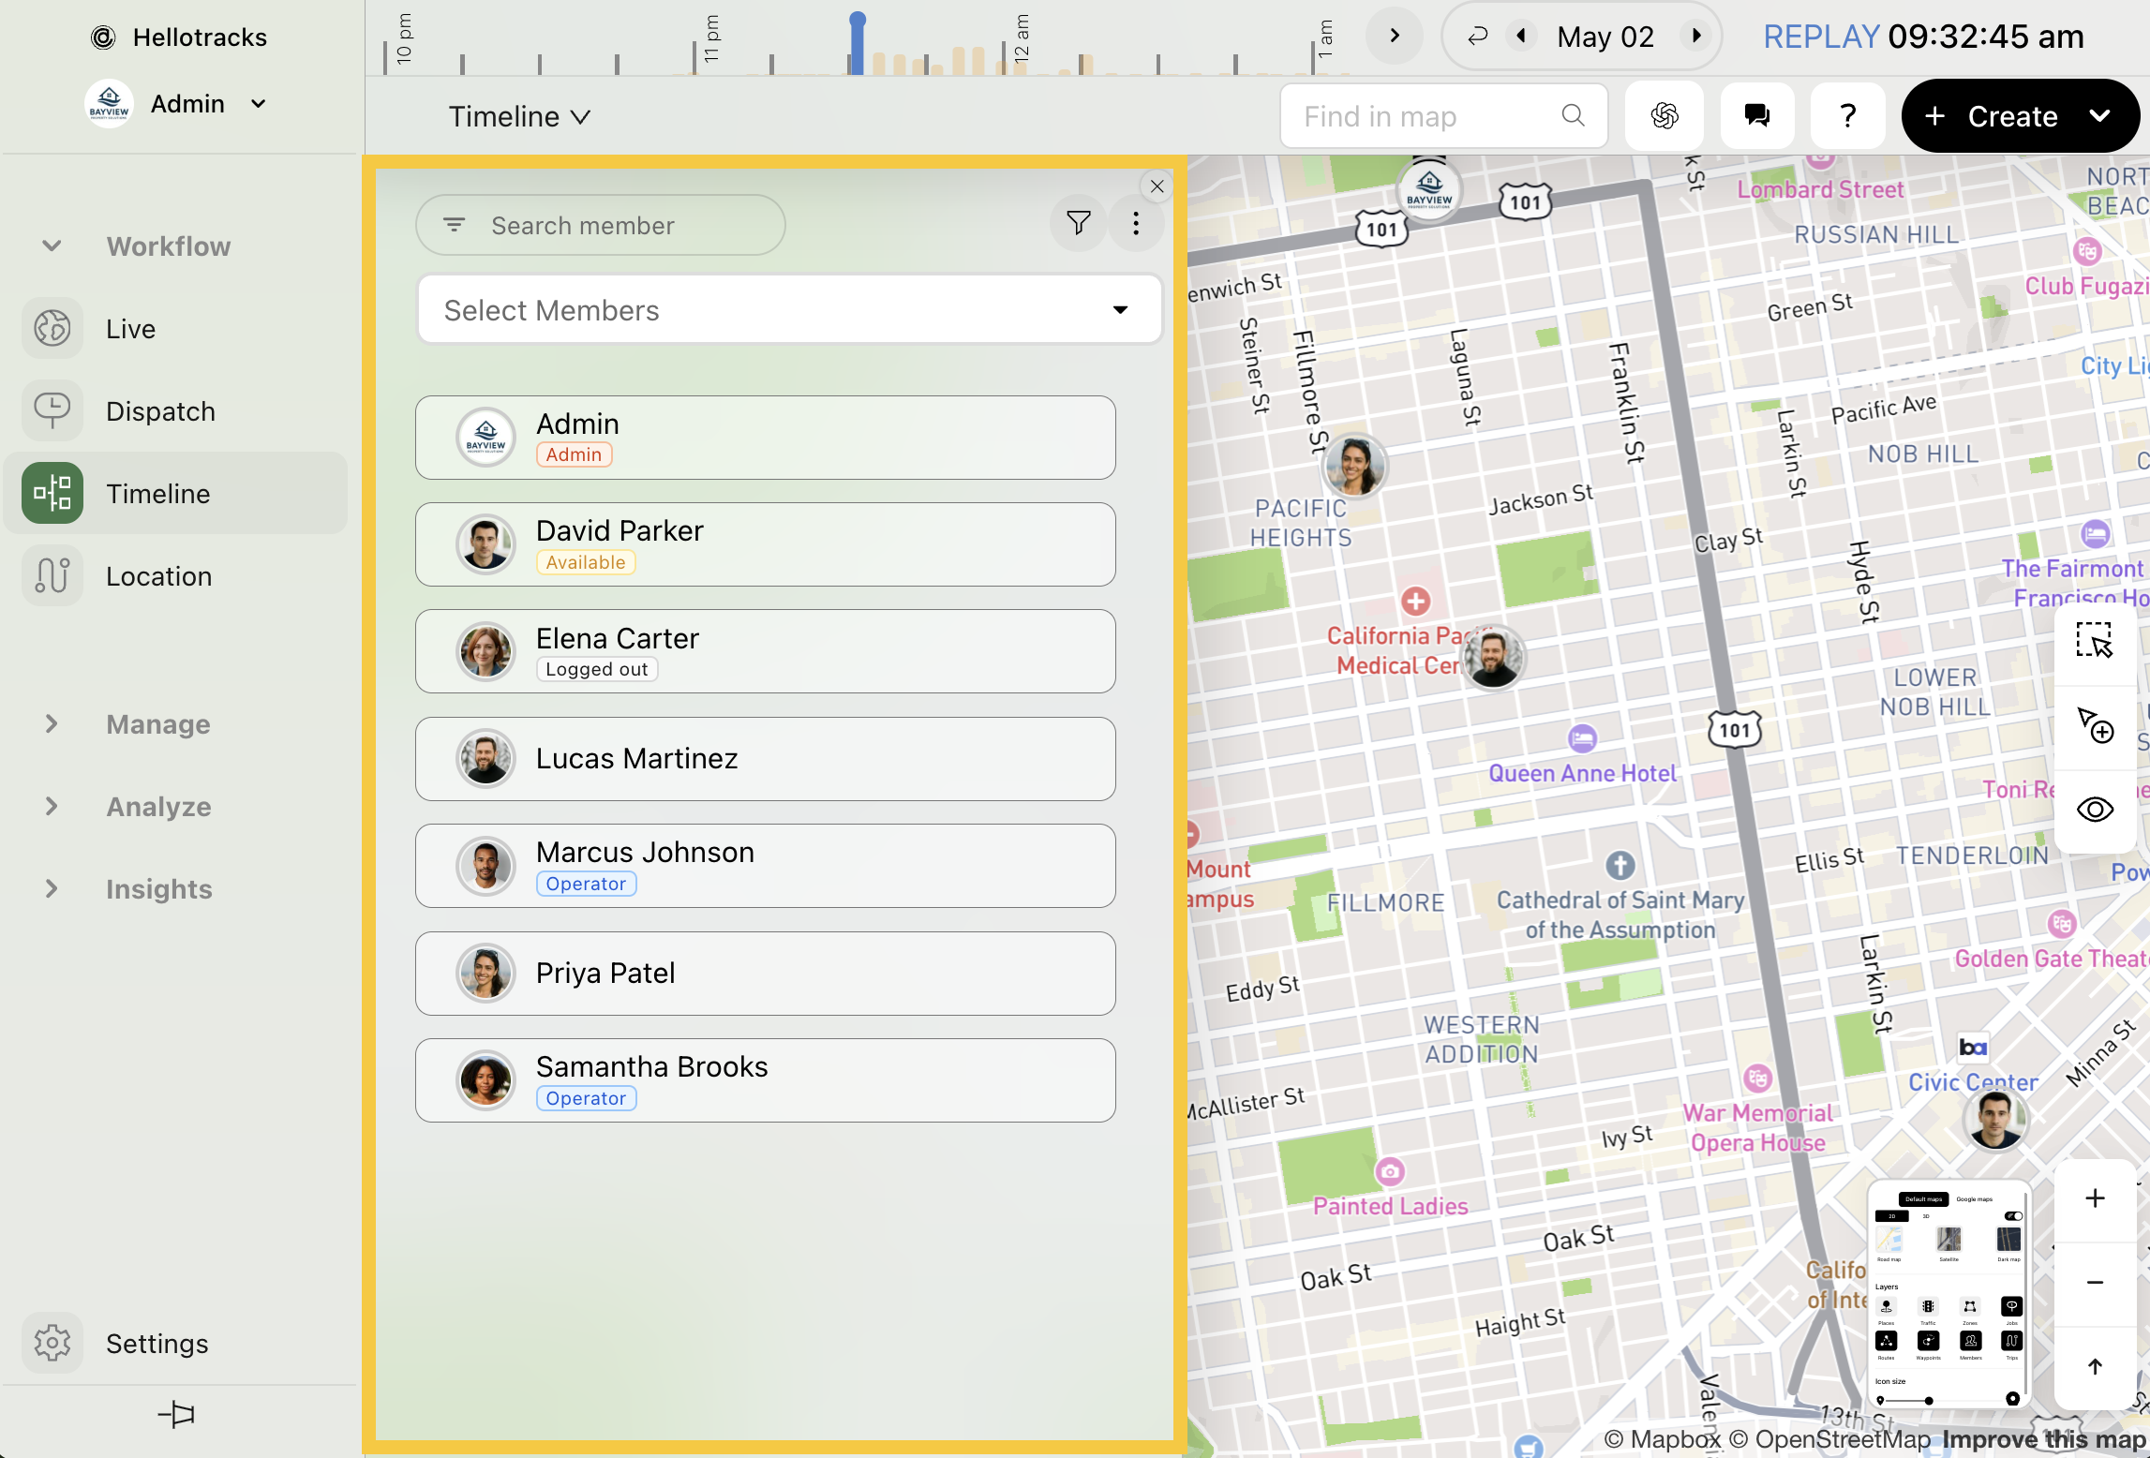This screenshot has height=1458, width=2150.
Task: Toggle the Places layer
Action: point(1886,1307)
